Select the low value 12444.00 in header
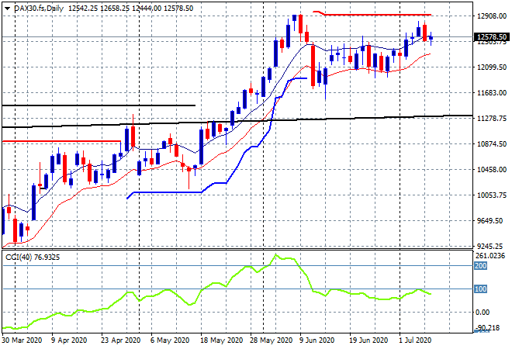Image resolution: width=512 pixels, height=349 pixels. pos(147,9)
